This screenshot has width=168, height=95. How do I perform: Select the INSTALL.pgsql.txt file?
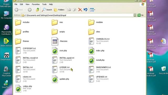coord(63,60)
